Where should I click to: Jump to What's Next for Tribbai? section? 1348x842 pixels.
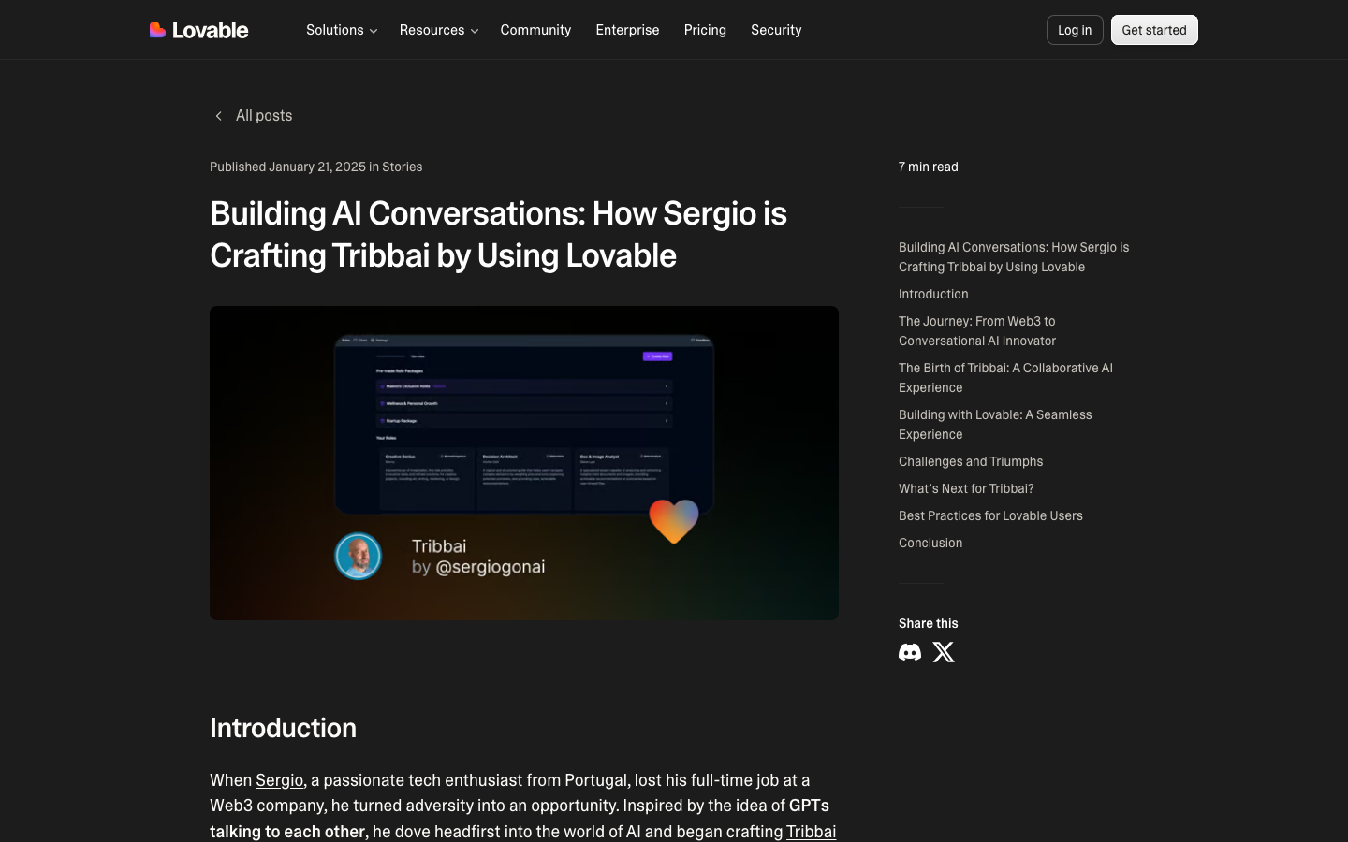[966, 488]
